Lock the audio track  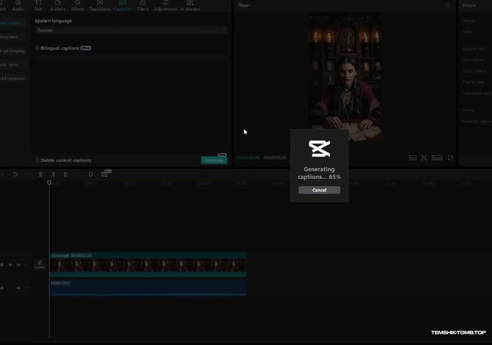(x=2, y=288)
